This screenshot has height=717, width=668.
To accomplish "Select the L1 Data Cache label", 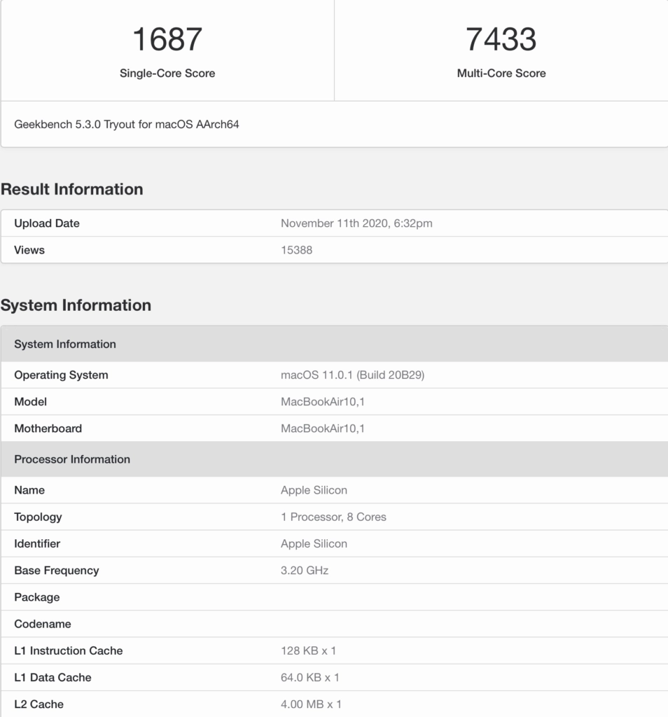I will pos(53,678).
